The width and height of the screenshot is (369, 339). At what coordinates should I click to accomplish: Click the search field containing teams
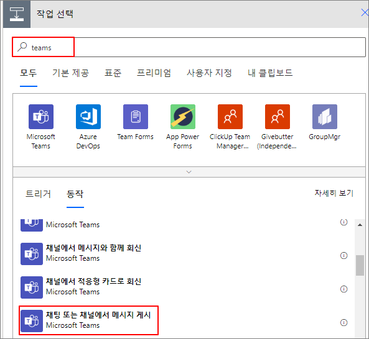189,47
